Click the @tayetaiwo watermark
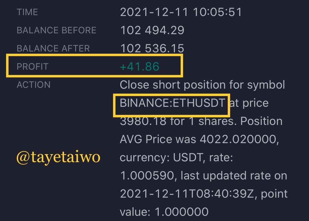Image resolution: width=309 pixels, height=221 pixels. (x=58, y=157)
